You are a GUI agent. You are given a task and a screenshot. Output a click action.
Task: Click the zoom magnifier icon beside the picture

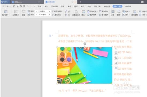pos(116,58)
